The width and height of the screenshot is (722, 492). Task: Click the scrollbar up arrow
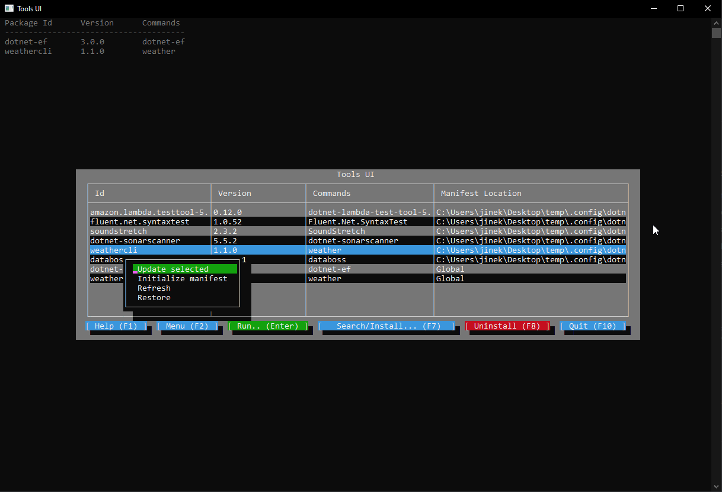point(716,22)
